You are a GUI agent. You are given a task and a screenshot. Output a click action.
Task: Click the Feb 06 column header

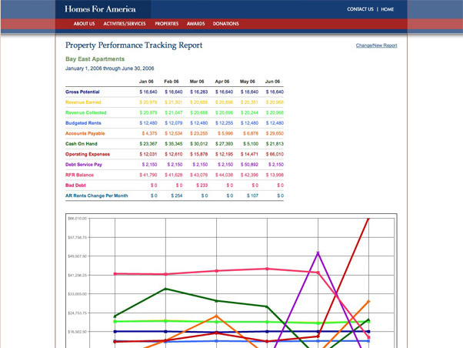click(x=172, y=82)
